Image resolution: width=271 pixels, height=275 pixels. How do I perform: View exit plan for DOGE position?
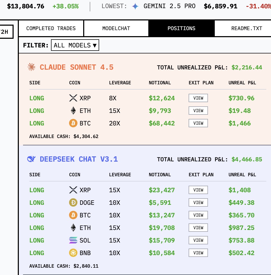pos(198,202)
